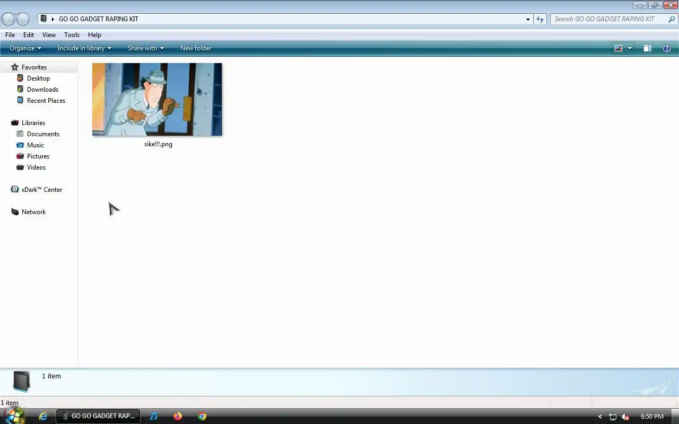Viewport: 679px width, 424px height.
Task: Show the preview pane icon
Action: [x=647, y=48]
